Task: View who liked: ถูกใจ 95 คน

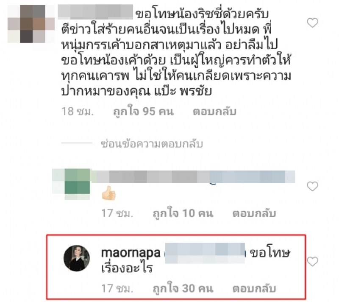Action: 143,112
